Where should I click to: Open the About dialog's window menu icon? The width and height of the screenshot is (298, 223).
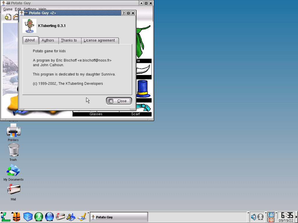(22, 13)
